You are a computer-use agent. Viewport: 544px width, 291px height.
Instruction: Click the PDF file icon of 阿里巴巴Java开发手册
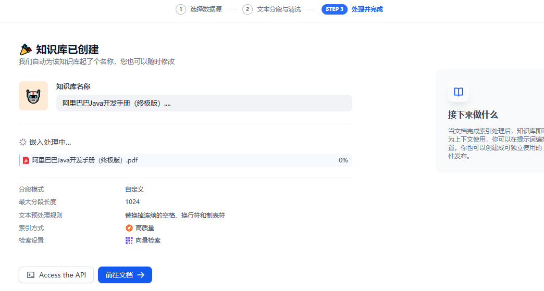point(26,160)
